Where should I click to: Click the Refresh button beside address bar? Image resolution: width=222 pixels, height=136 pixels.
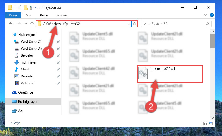pyautogui.click(x=135, y=24)
